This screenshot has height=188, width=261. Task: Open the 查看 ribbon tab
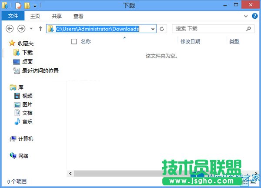78,16
